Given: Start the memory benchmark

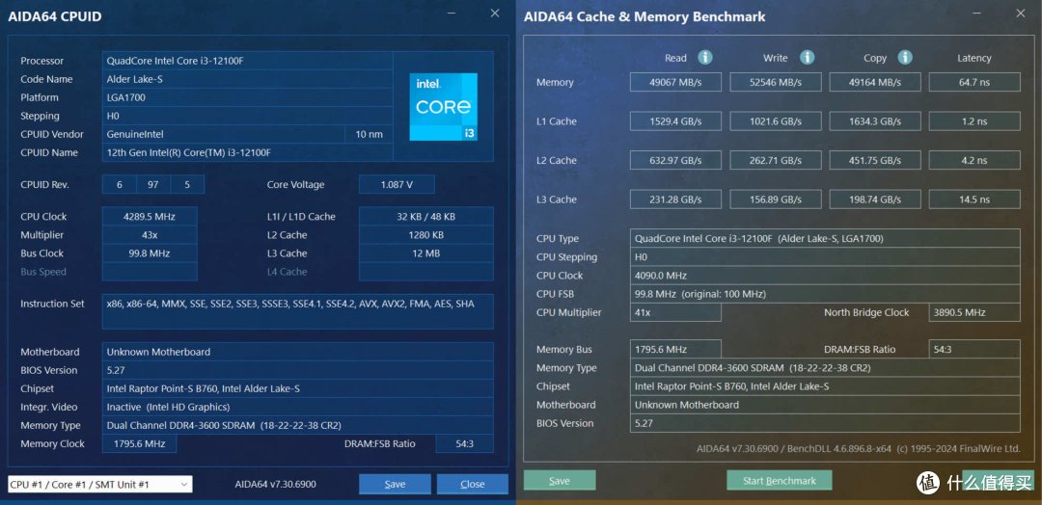Looking at the screenshot, I should point(779,481).
